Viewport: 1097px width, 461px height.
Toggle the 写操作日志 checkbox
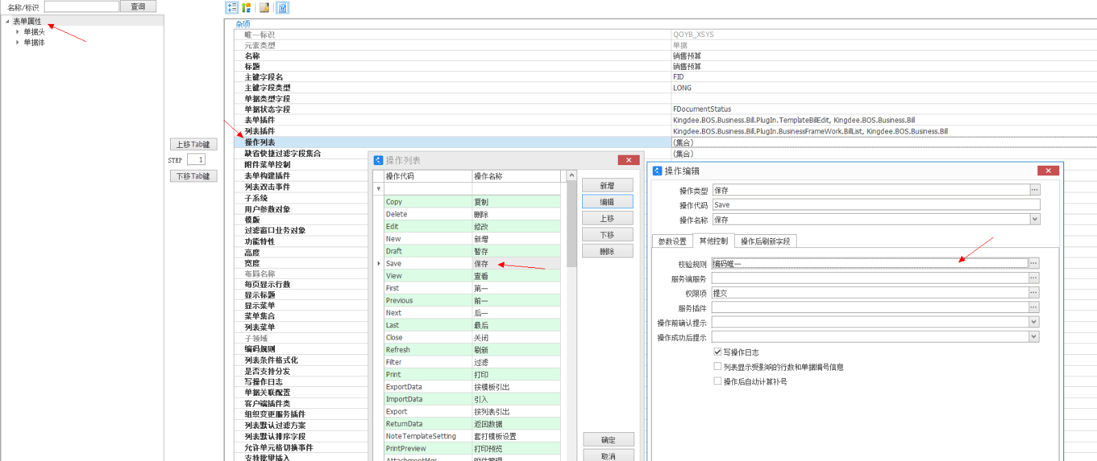tap(718, 352)
